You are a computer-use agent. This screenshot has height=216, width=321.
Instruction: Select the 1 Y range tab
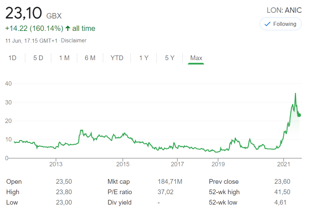tap(144, 58)
